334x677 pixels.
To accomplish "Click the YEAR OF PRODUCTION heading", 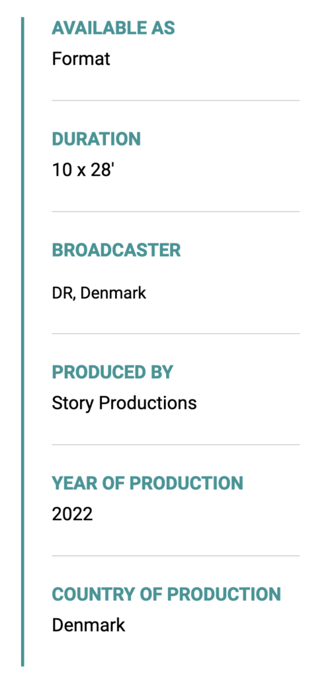I will [147, 483].
